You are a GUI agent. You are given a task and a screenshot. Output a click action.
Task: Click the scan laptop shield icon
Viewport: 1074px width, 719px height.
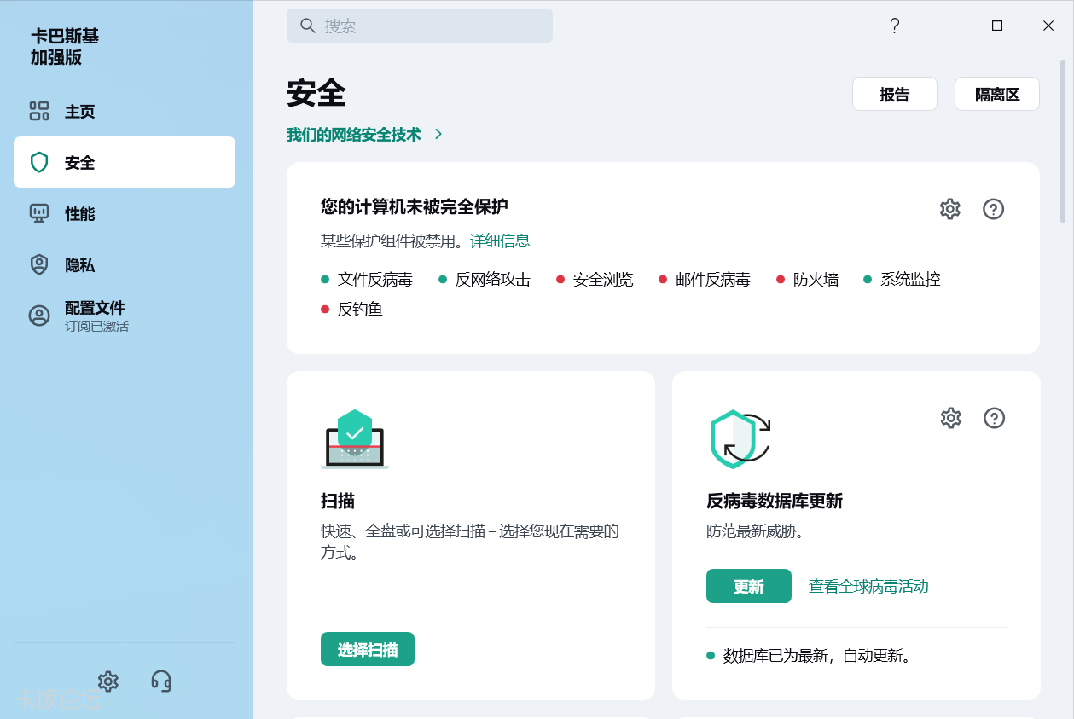(355, 438)
